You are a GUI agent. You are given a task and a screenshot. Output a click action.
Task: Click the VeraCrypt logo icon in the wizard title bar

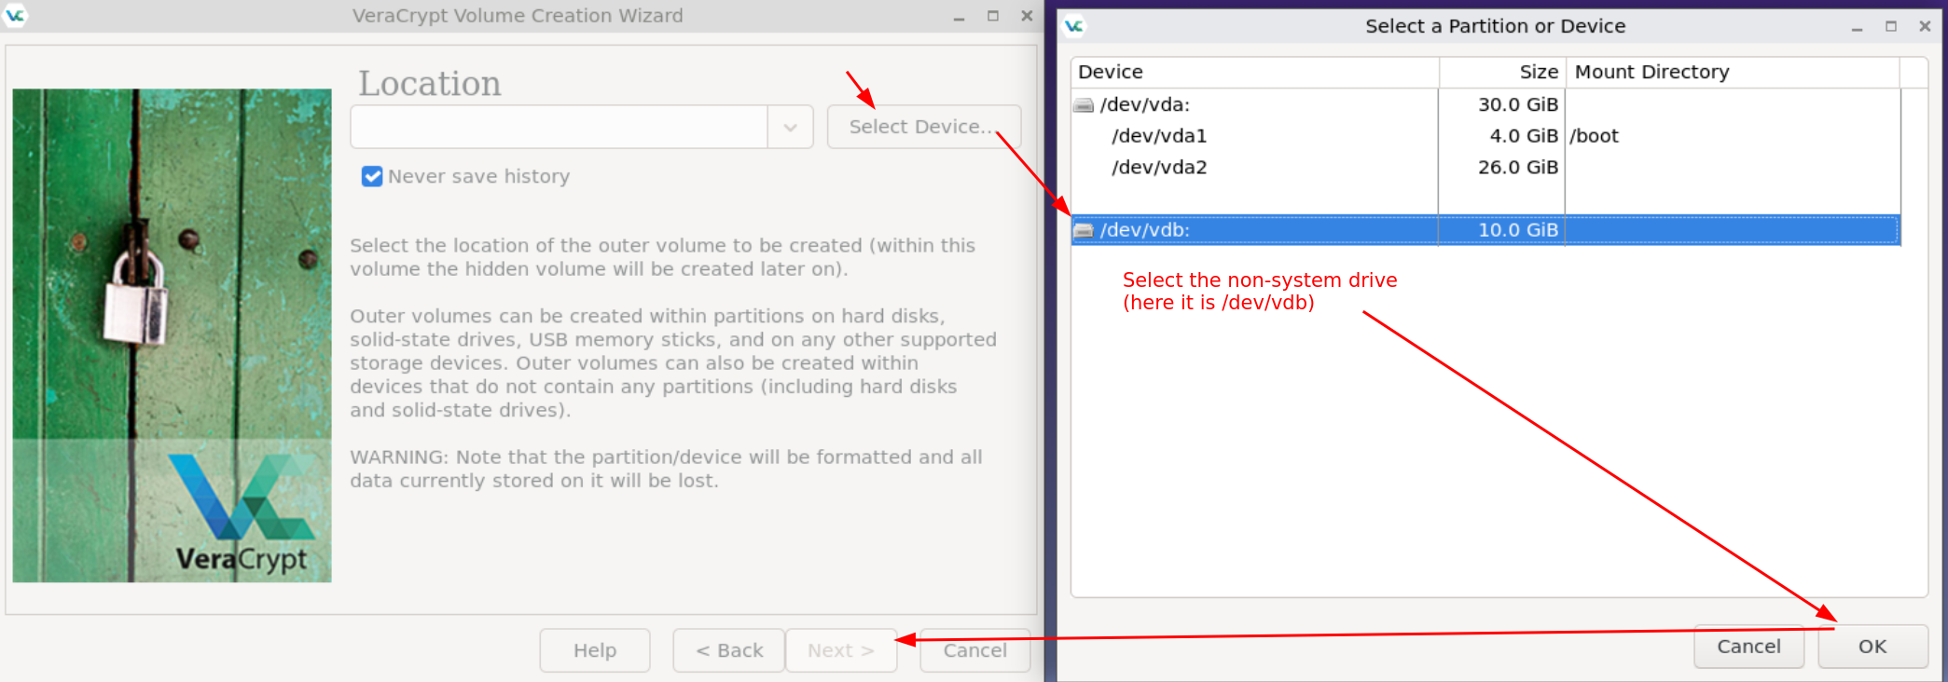[16, 15]
